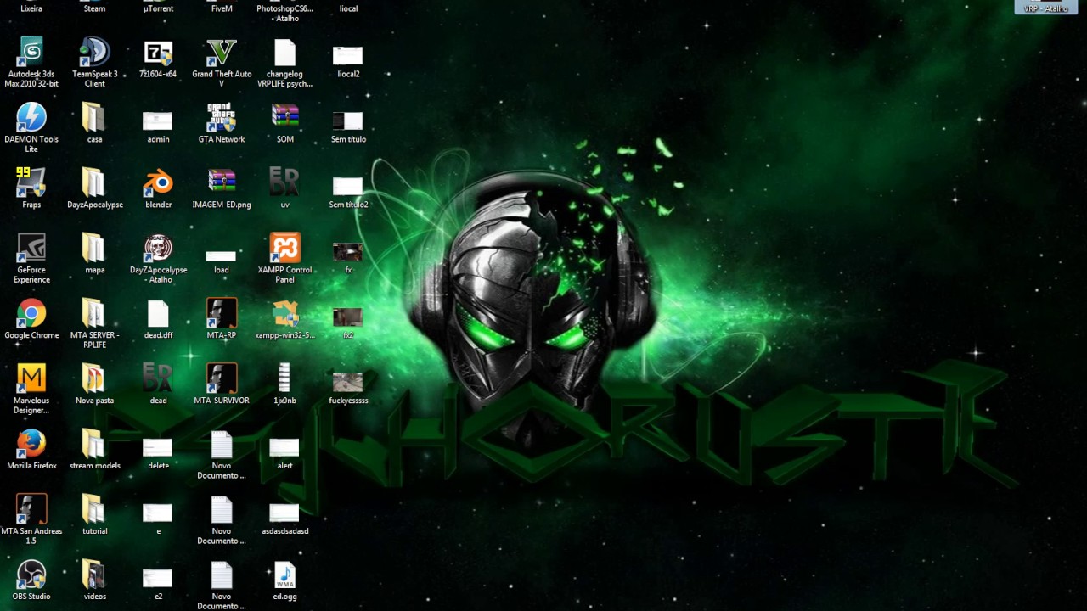Select the dead.dff file
The height and width of the screenshot is (611, 1087).
tap(158, 314)
